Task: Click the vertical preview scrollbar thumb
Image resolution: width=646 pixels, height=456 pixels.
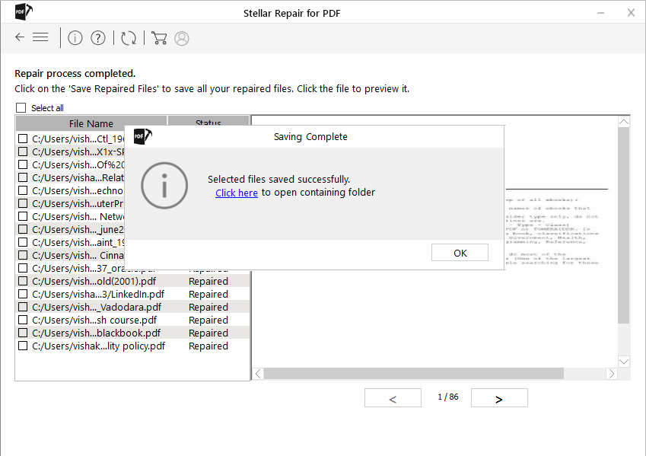Action: point(624,225)
